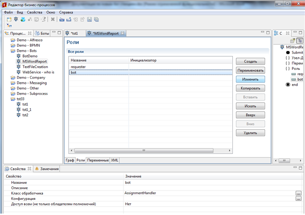Click the delete (X) toolbar icon
Screen dimensions: 305x215
pos(53,19)
